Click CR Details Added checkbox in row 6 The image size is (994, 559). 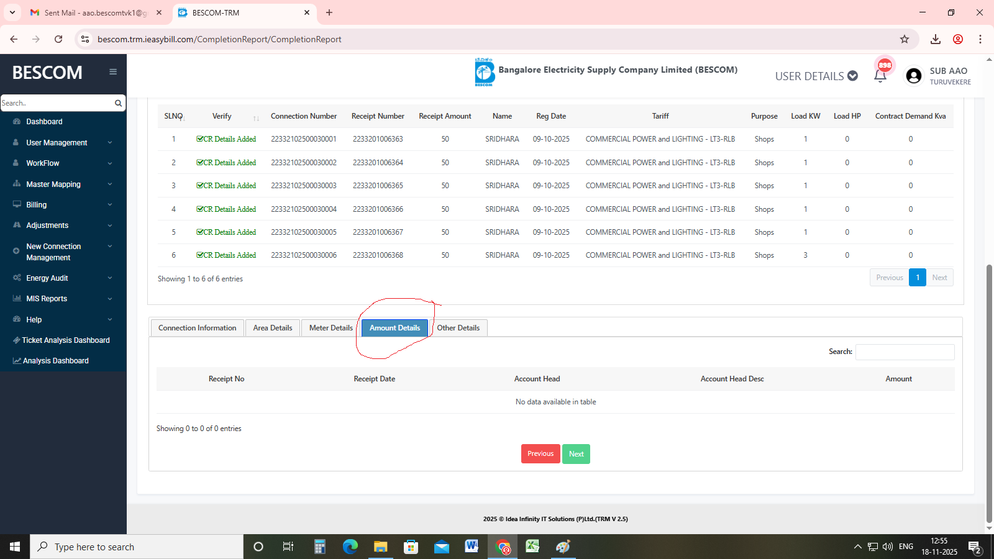[x=200, y=255]
